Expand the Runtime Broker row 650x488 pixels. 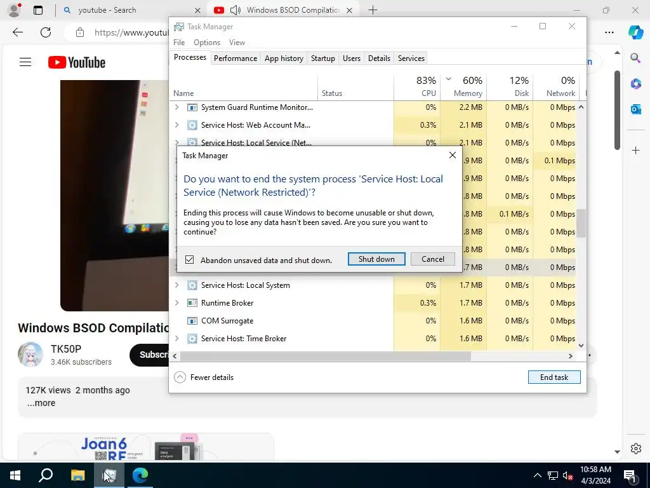point(177,303)
